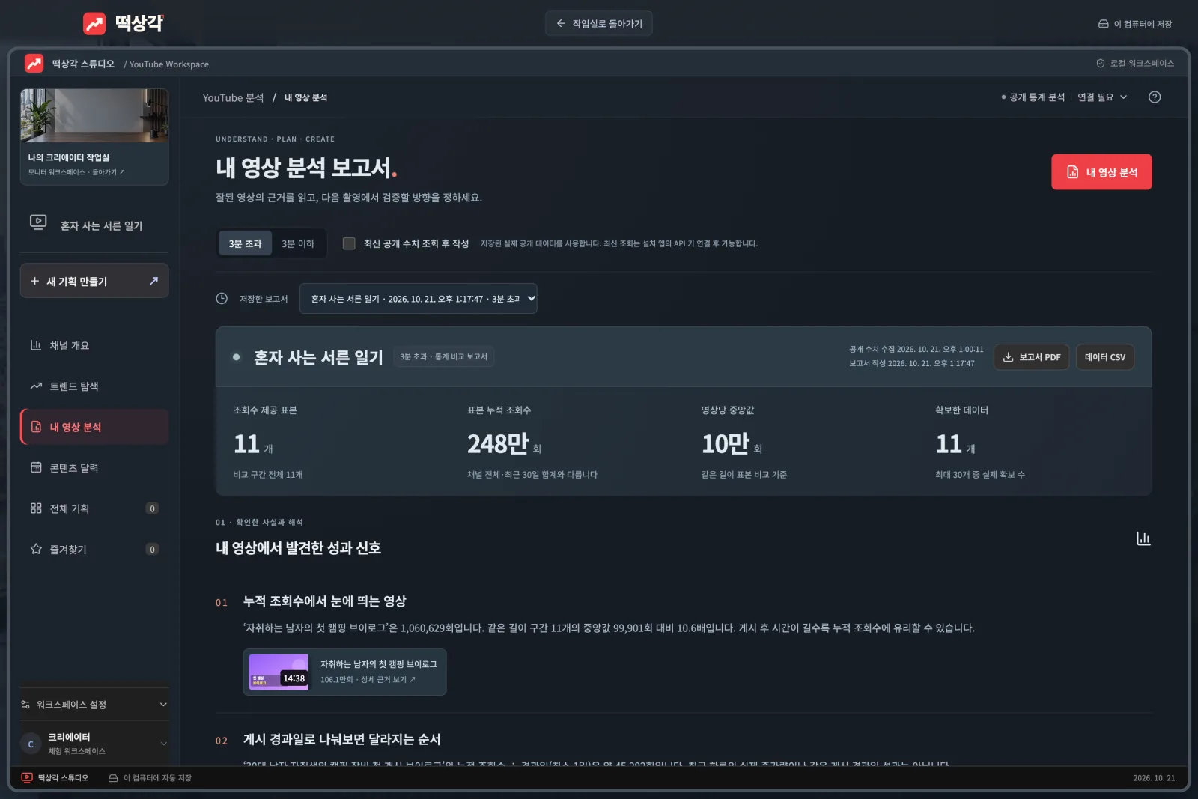Click the monitor icon beside 혼자 사는 서른 일기
1198x799 pixels.
[x=38, y=222]
